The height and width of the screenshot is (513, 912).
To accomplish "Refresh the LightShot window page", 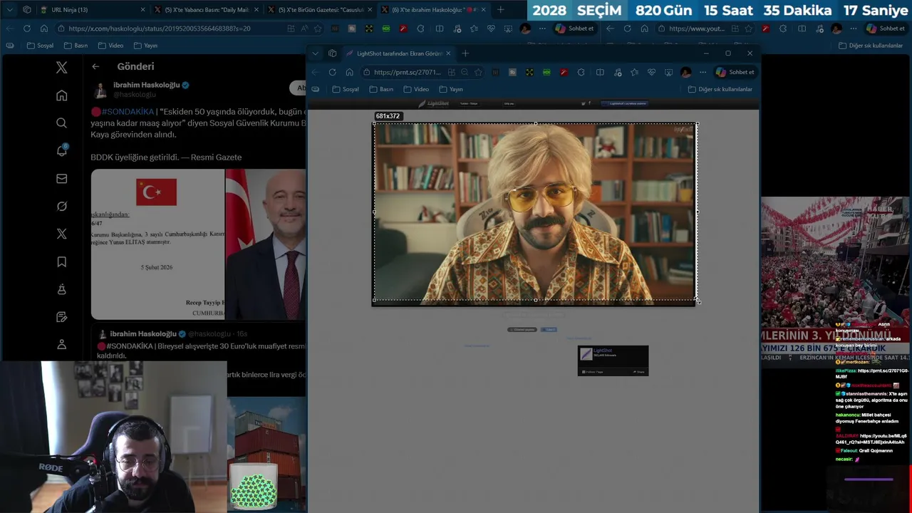I will 332,72.
